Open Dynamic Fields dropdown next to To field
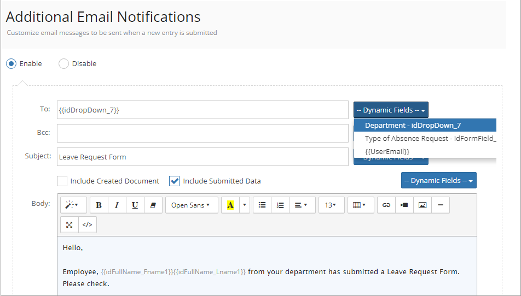 [391, 110]
